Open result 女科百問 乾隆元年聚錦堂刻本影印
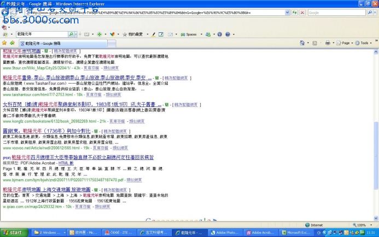This screenshot has height=237, width=379. coord(82,104)
